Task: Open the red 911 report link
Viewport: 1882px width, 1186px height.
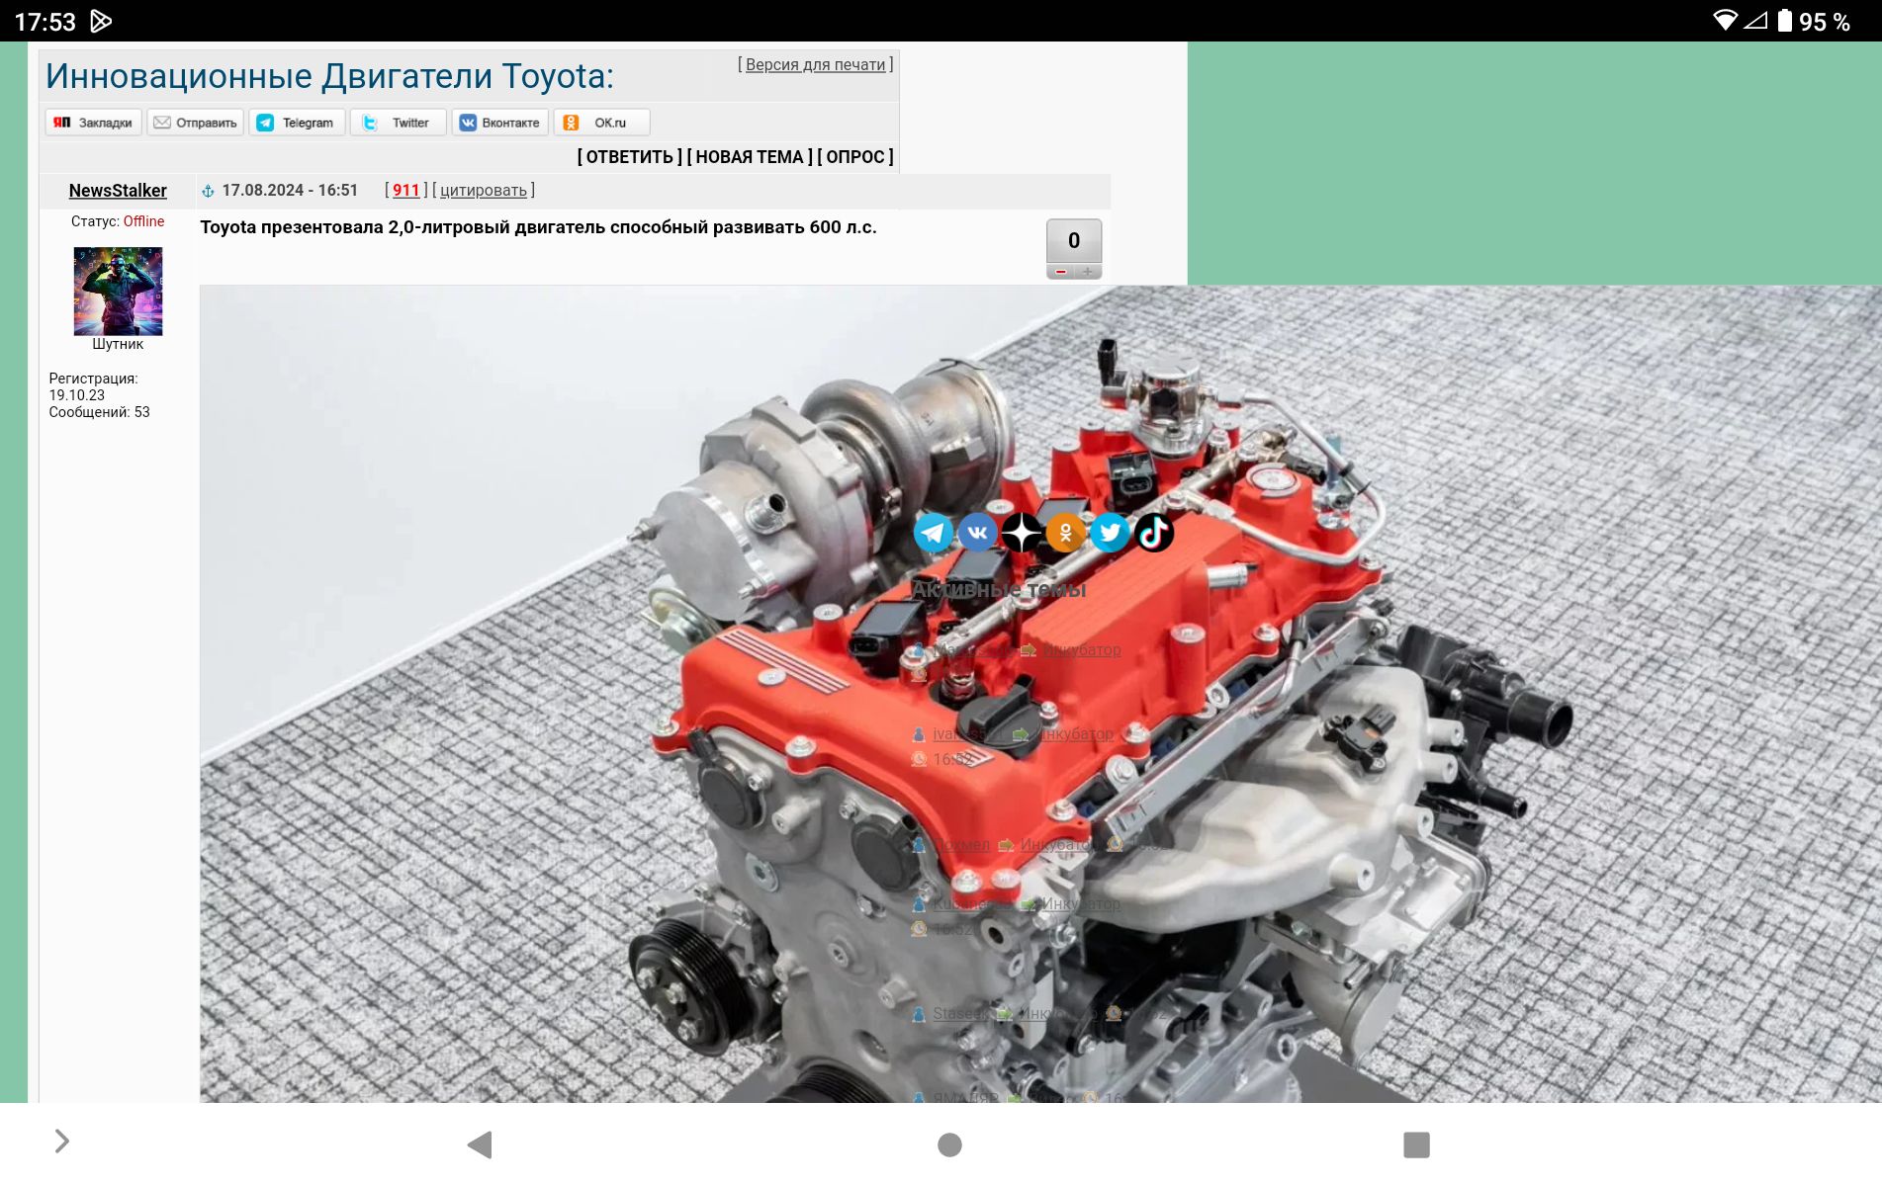Action: tap(406, 191)
